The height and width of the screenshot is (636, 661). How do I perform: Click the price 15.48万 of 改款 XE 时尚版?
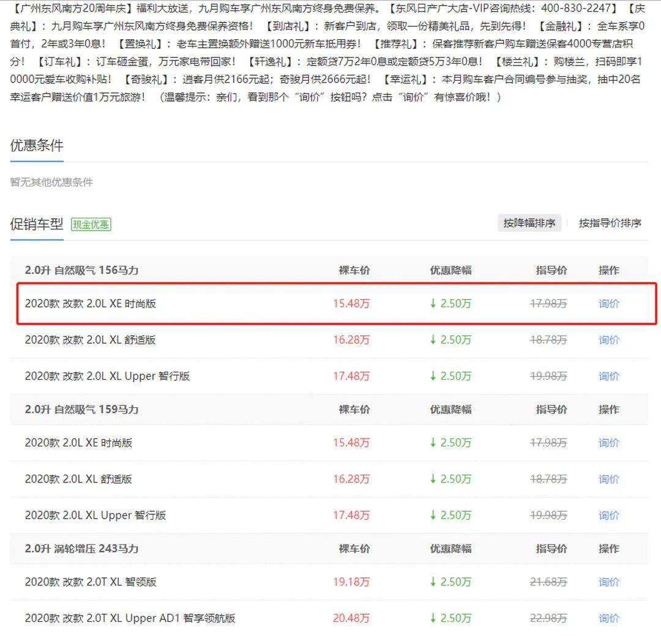pos(351,303)
